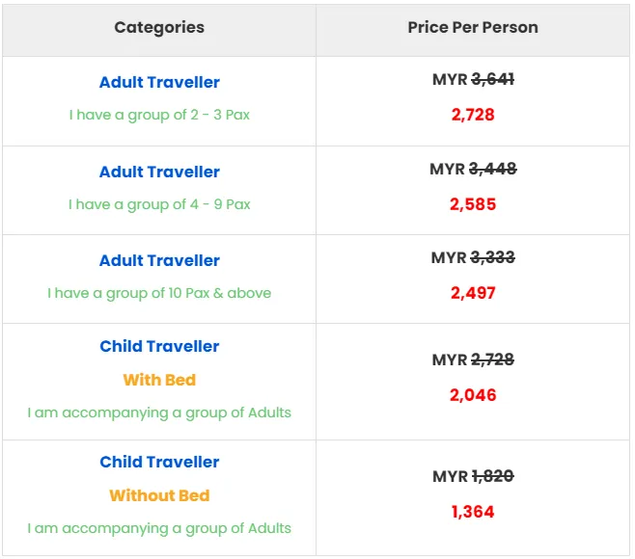635x559 pixels.
Task: Click the Price Per Person column header
Action: pyautogui.click(x=473, y=27)
